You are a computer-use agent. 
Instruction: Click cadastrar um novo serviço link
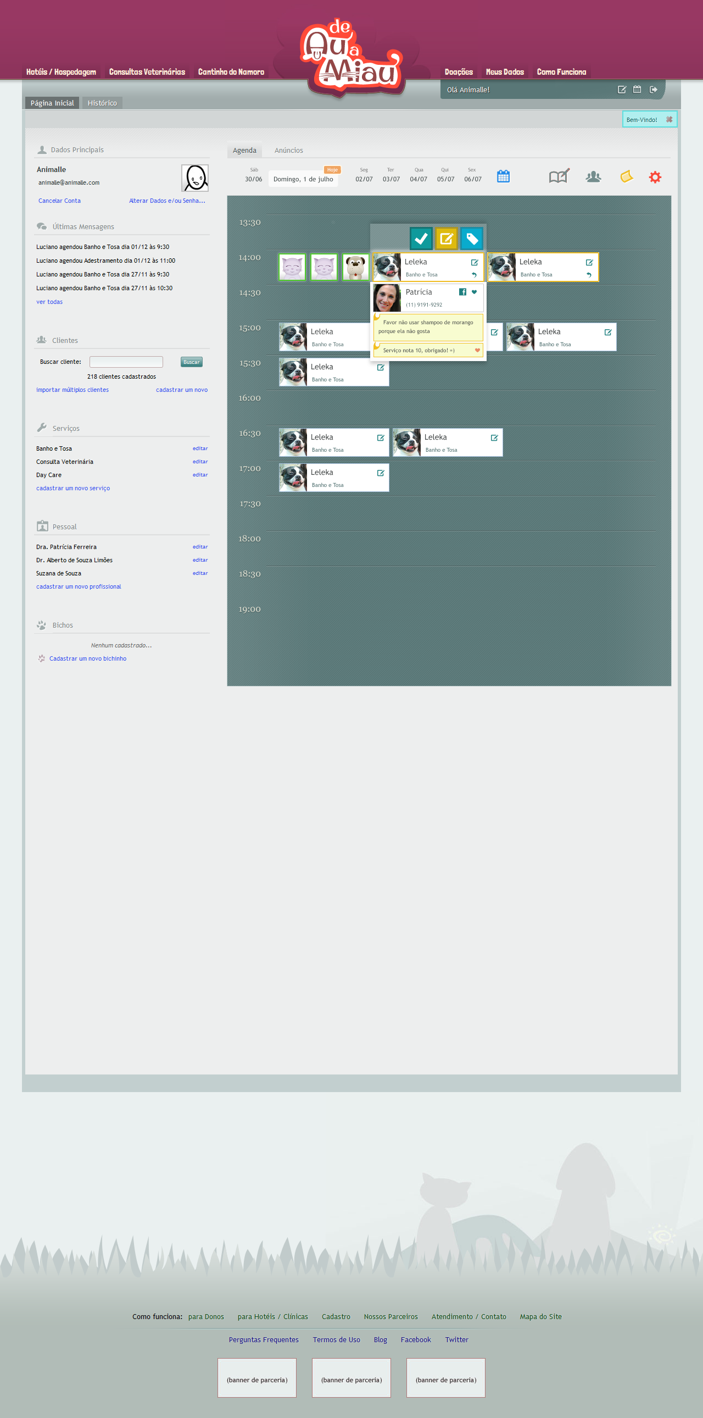(x=73, y=488)
